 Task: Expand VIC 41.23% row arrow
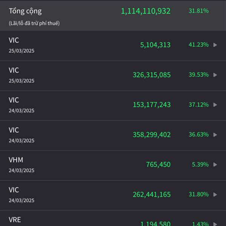215,45
